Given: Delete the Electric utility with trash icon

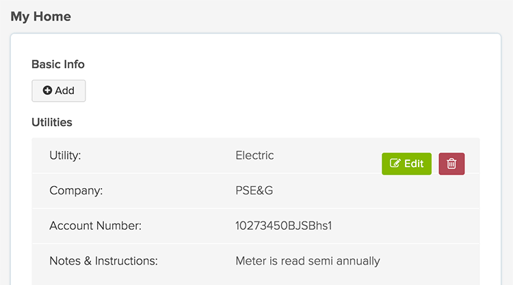Looking at the screenshot, I should [x=451, y=164].
